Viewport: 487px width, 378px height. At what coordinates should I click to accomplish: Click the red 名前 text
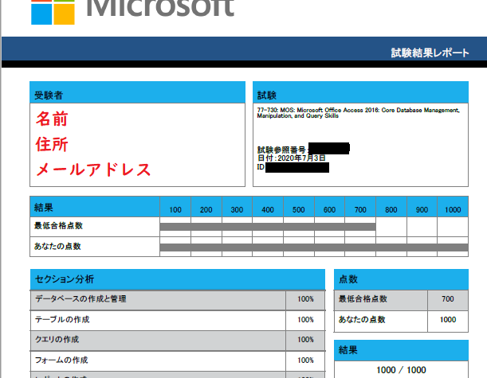52,119
